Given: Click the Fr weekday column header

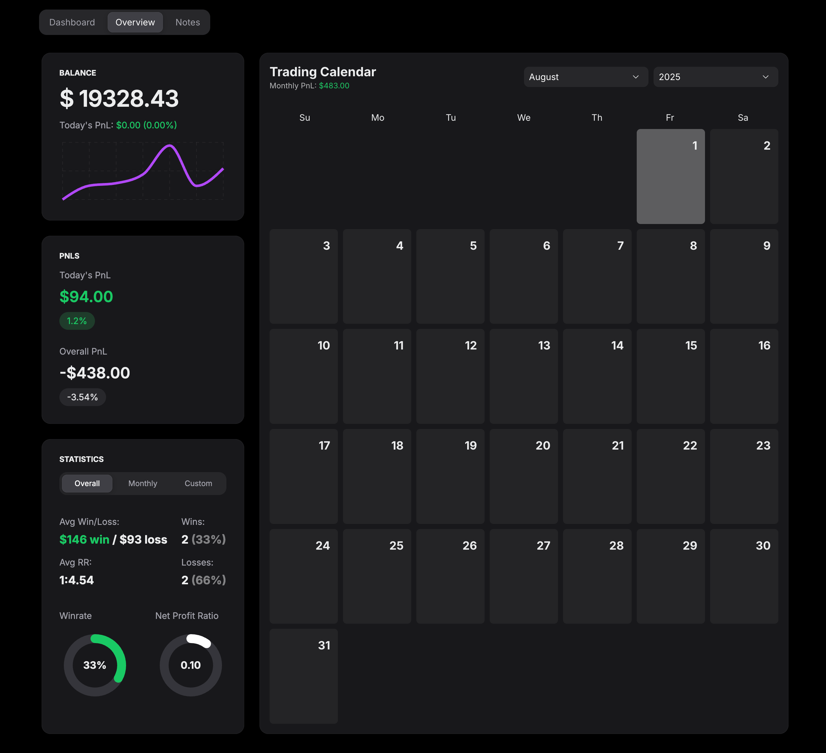Looking at the screenshot, I should (670, 118).
